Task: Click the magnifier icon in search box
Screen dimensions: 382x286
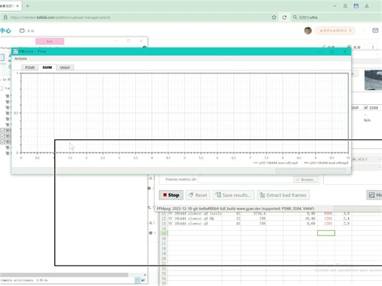Action: point(295,18)
